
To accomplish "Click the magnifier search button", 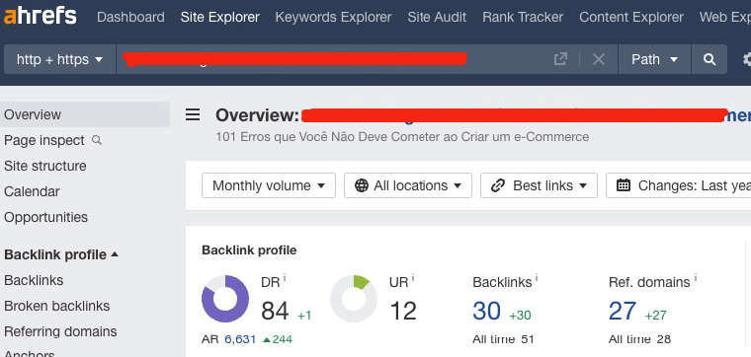I will [709, 59].
